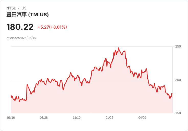
Task: Click the 200 price axis label
Action: click(x=178, y=80)
